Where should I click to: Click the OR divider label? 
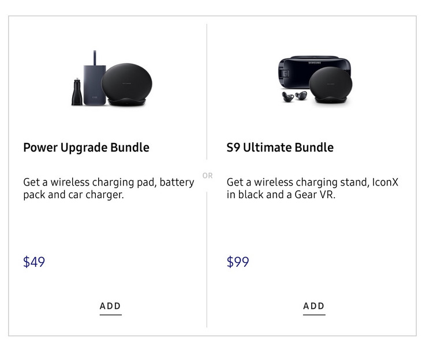(x=207, y=176)
